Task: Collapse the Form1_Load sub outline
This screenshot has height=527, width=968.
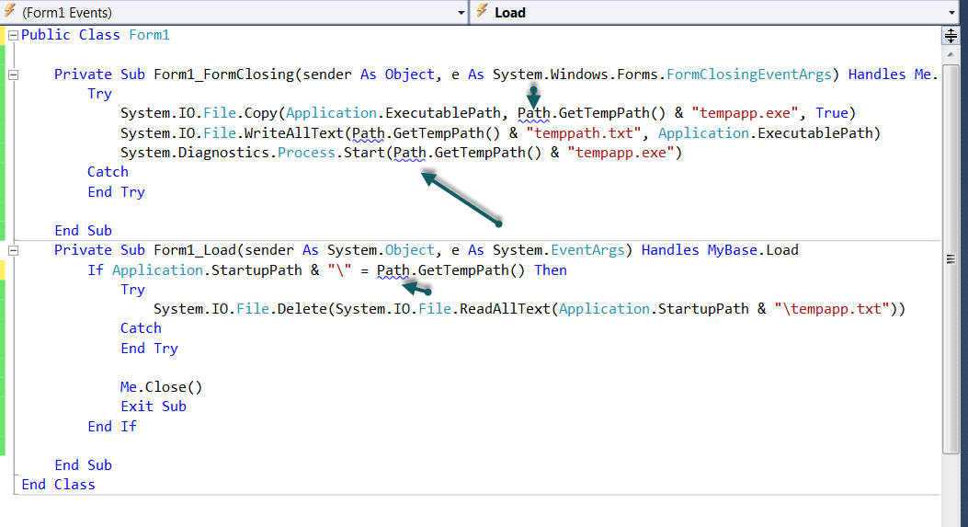Action: (13, 250)
